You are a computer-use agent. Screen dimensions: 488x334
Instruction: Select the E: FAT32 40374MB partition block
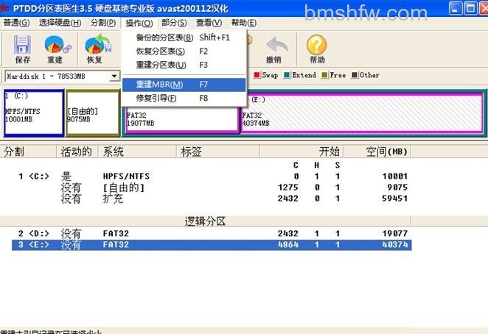(362, 114)
